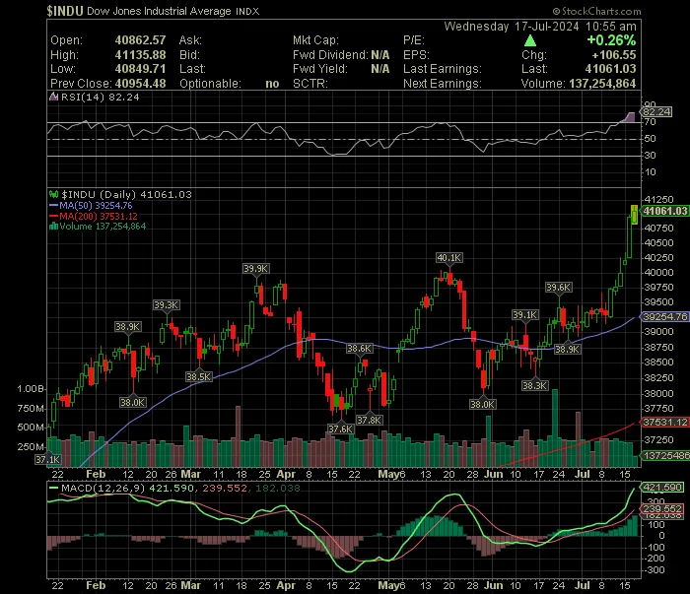Screen dimensions: 690x594
Task: Click the Wednesday 17-Jul-2024 10:55 am timestamp
Action: pos(540,27)
